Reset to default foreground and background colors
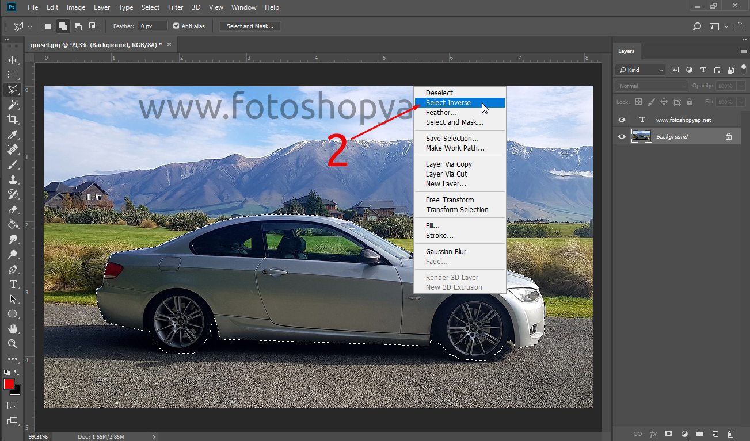Image resolution: width=750 pixels, height=441 pixels. pyautogui.click(x=7, y=373)
